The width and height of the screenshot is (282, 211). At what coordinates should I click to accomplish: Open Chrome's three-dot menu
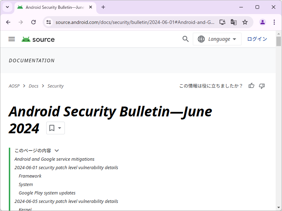pyautogui.click(x=274, y=22)
